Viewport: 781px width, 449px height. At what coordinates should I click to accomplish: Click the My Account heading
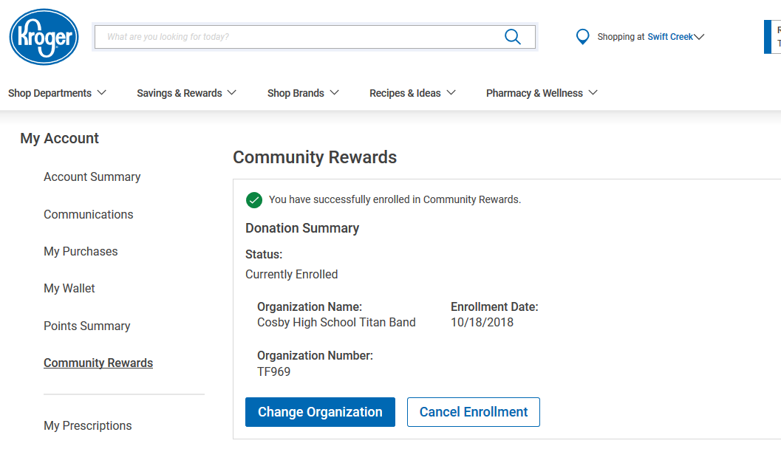pos(59,138)
